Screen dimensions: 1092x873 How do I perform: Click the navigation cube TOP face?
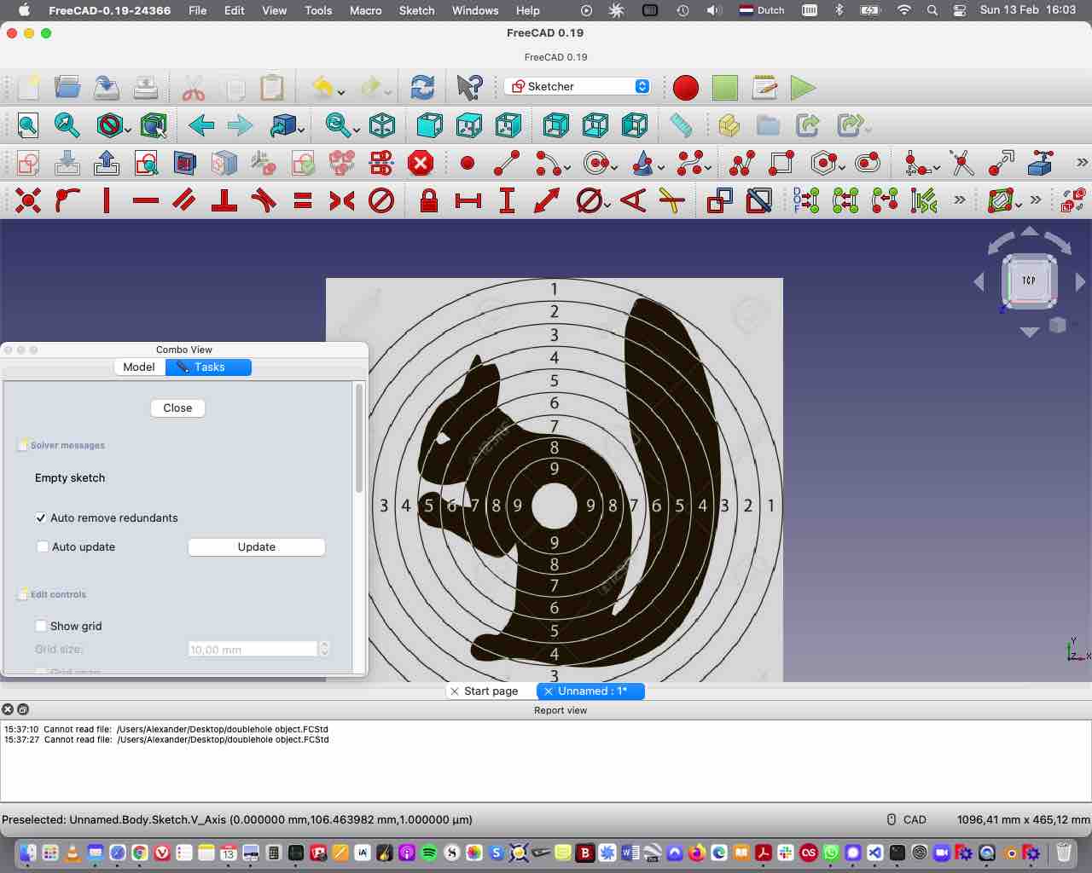(1029, 280)
